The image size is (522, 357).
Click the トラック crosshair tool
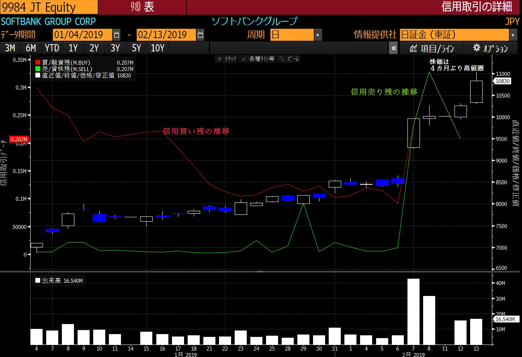click(x=227, y=59)
